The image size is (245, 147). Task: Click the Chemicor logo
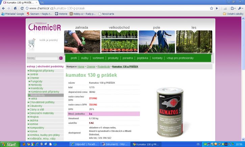pyautogui.click(x=45, y=27)
